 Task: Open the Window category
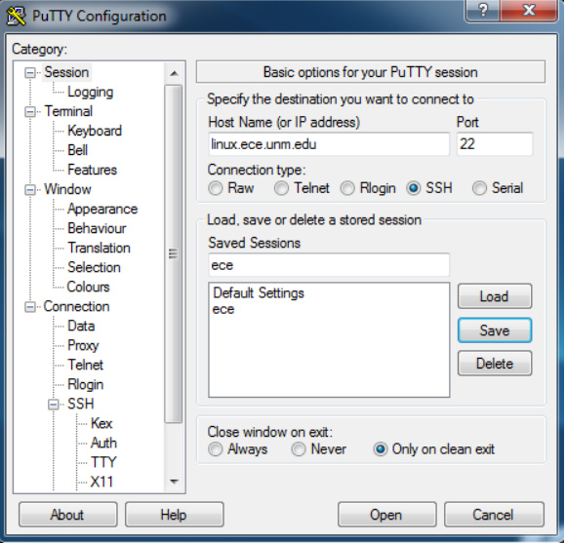click(67, 189)
